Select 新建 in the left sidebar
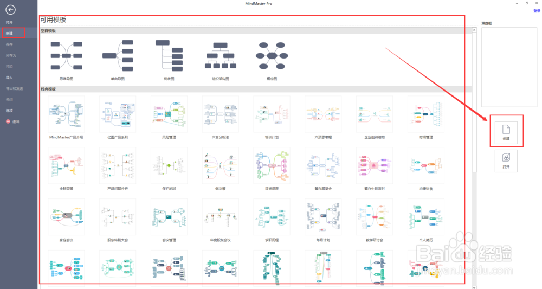Viewport: 542px width, 289px height. (9, 33)
